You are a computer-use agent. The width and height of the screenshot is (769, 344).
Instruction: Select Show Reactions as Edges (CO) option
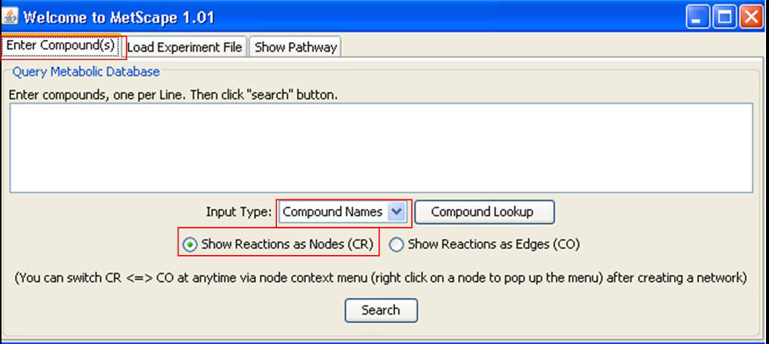485,244
